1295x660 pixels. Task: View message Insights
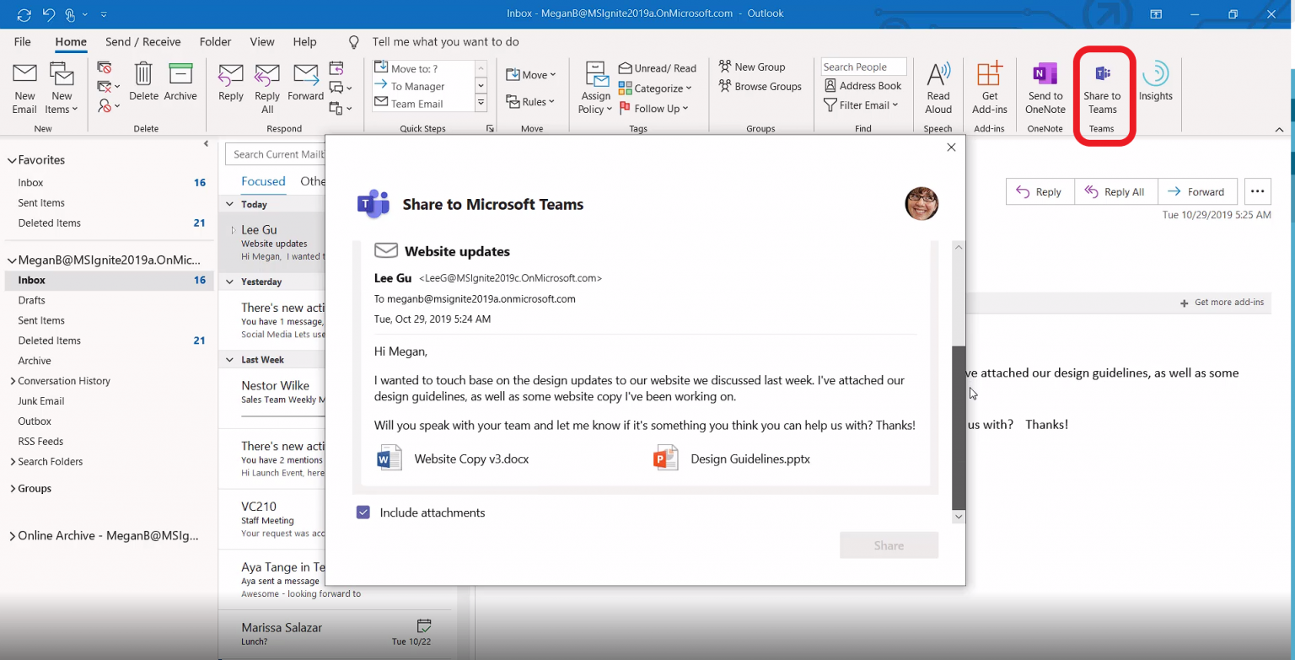pos(1155,84)
